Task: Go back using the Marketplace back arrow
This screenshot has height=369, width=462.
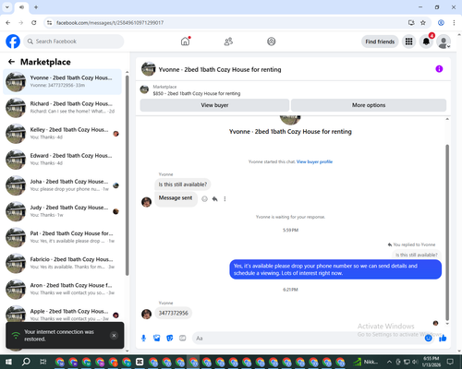Action: 12,62
